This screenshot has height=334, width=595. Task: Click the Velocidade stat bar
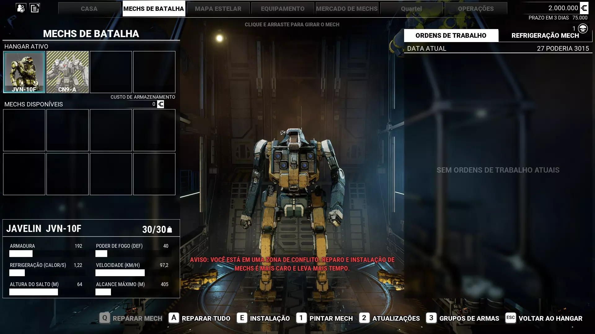coord(120,273)
